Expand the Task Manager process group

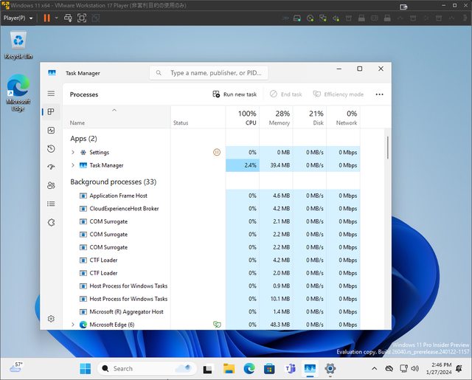point(72,165)
